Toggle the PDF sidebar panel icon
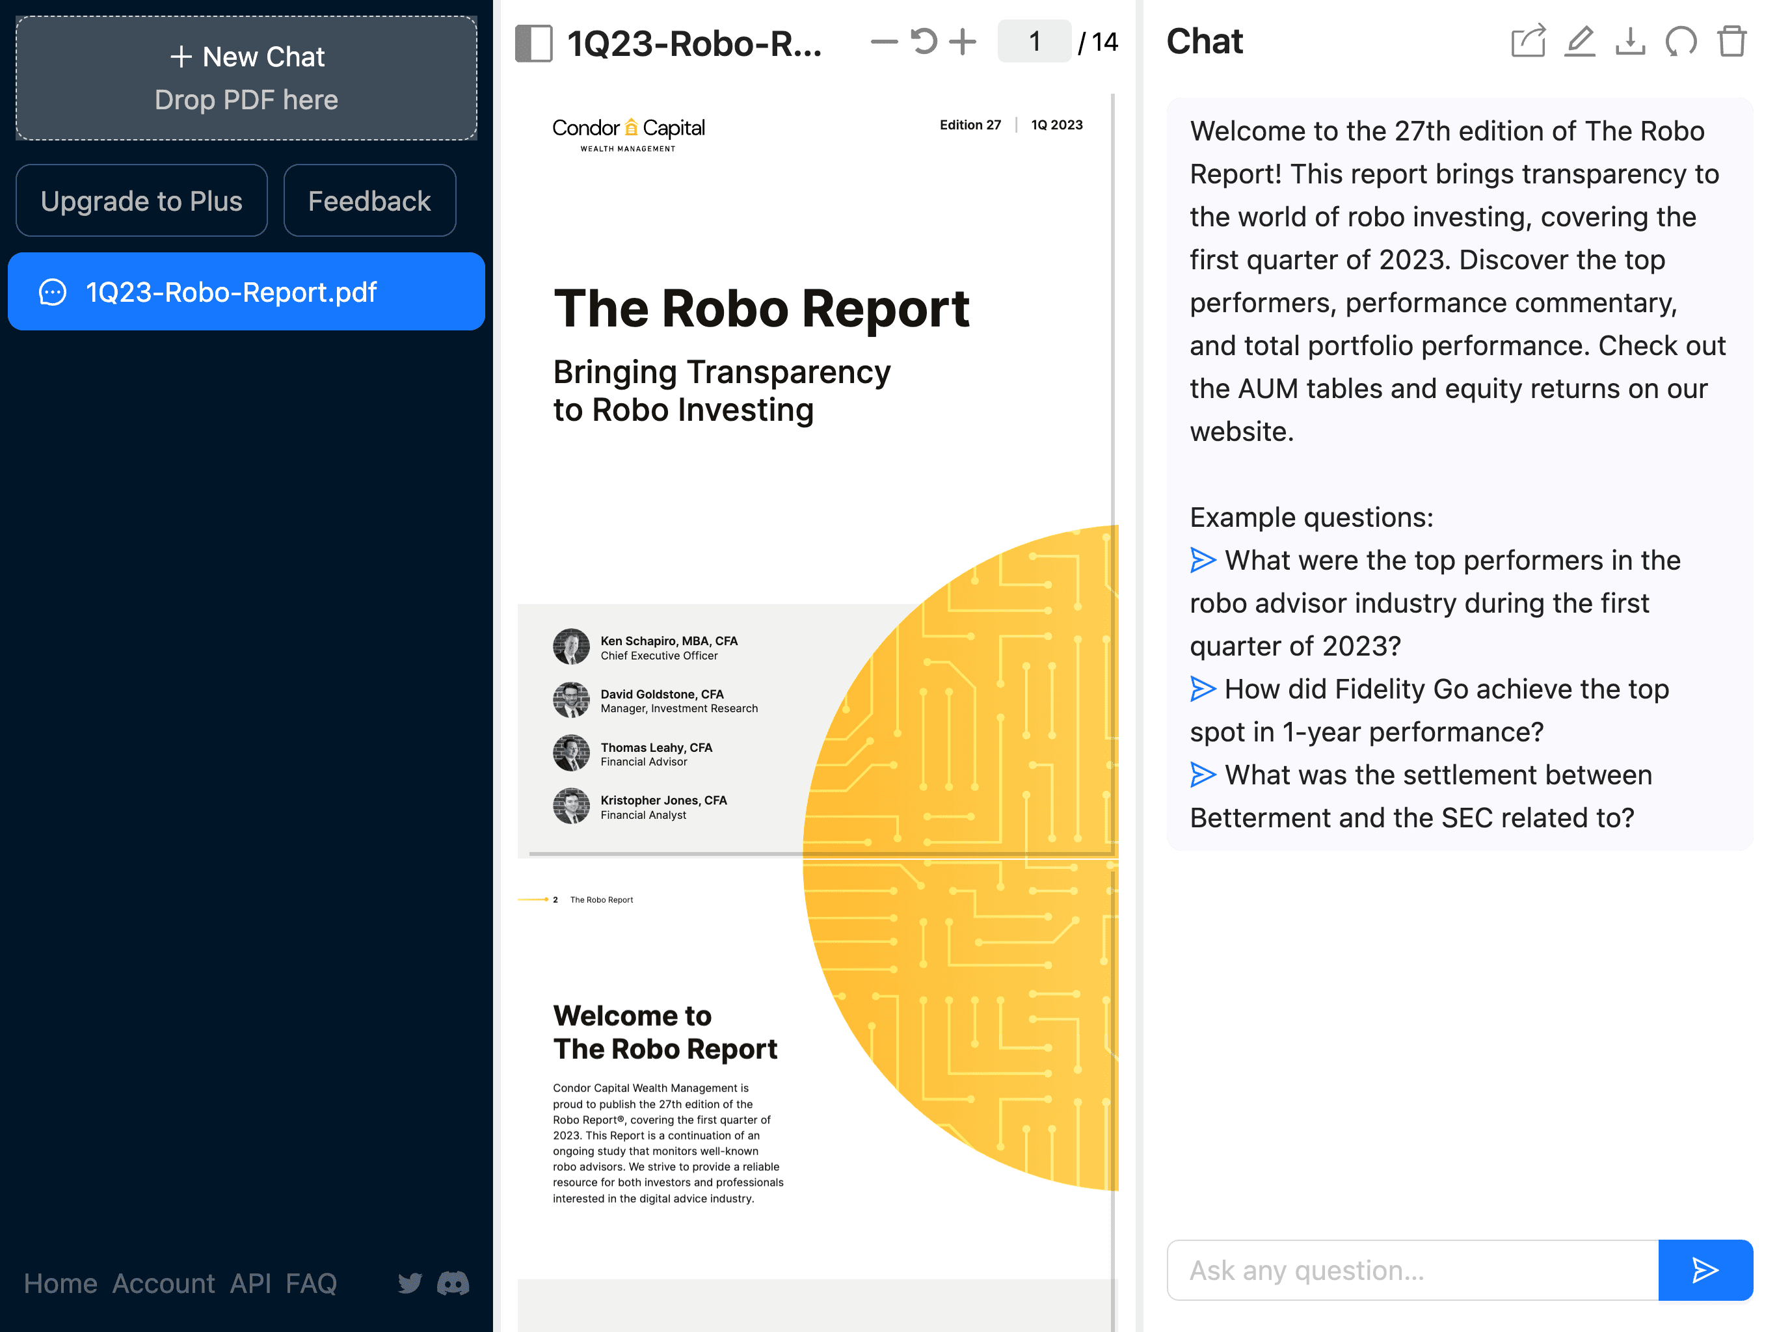 (x=533, y=42)
